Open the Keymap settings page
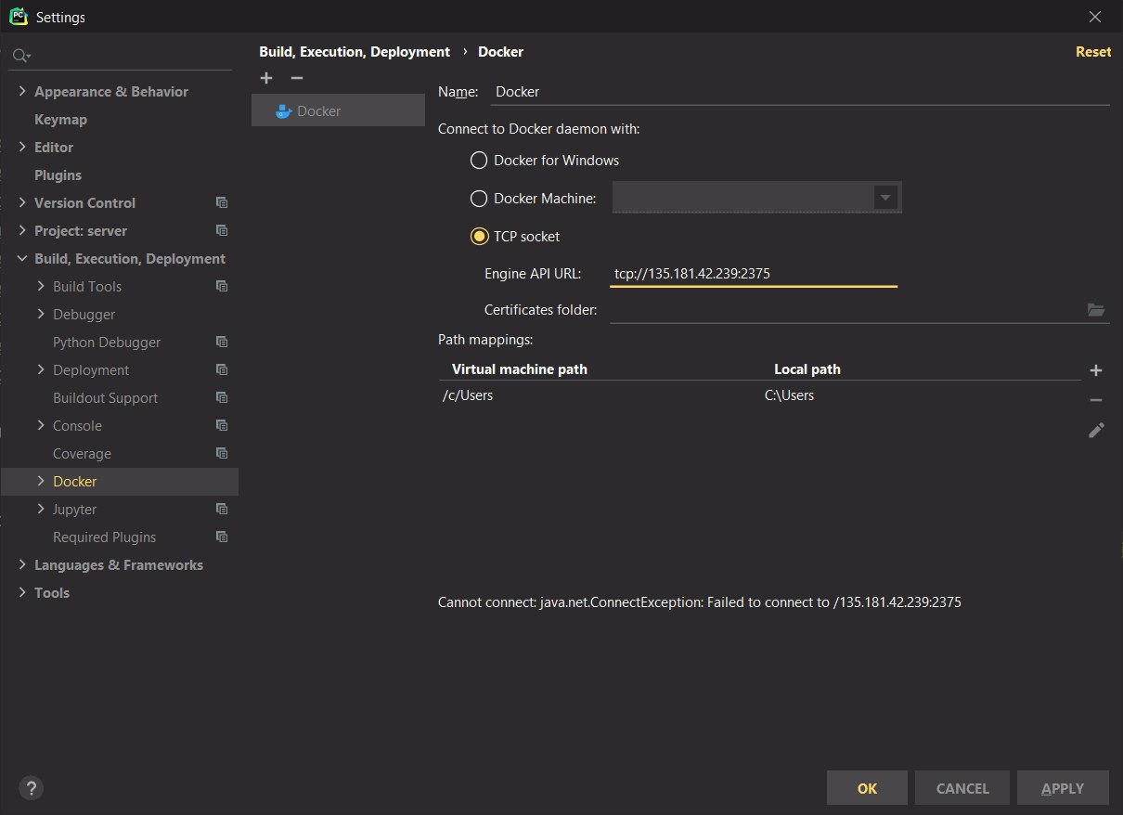Image resolution: width=1123 pixels, height=815 pixels. tap(60, 120)
